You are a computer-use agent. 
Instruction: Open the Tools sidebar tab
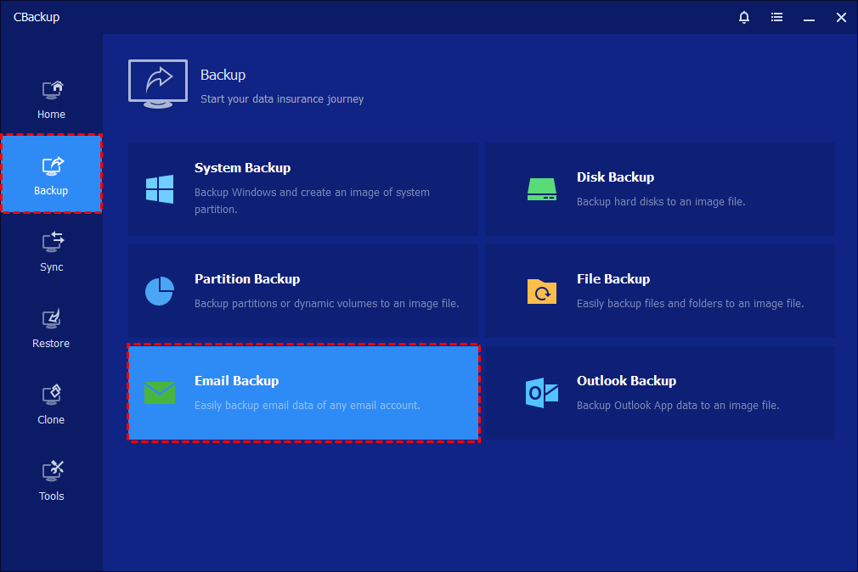(51, 481)
